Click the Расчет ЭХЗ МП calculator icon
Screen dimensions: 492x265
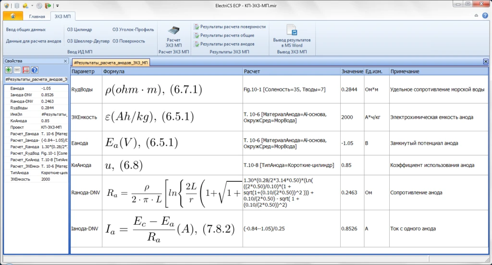(x=174, y=31)
